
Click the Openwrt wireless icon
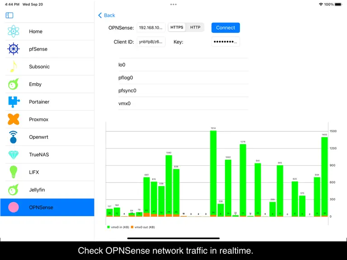13,137
